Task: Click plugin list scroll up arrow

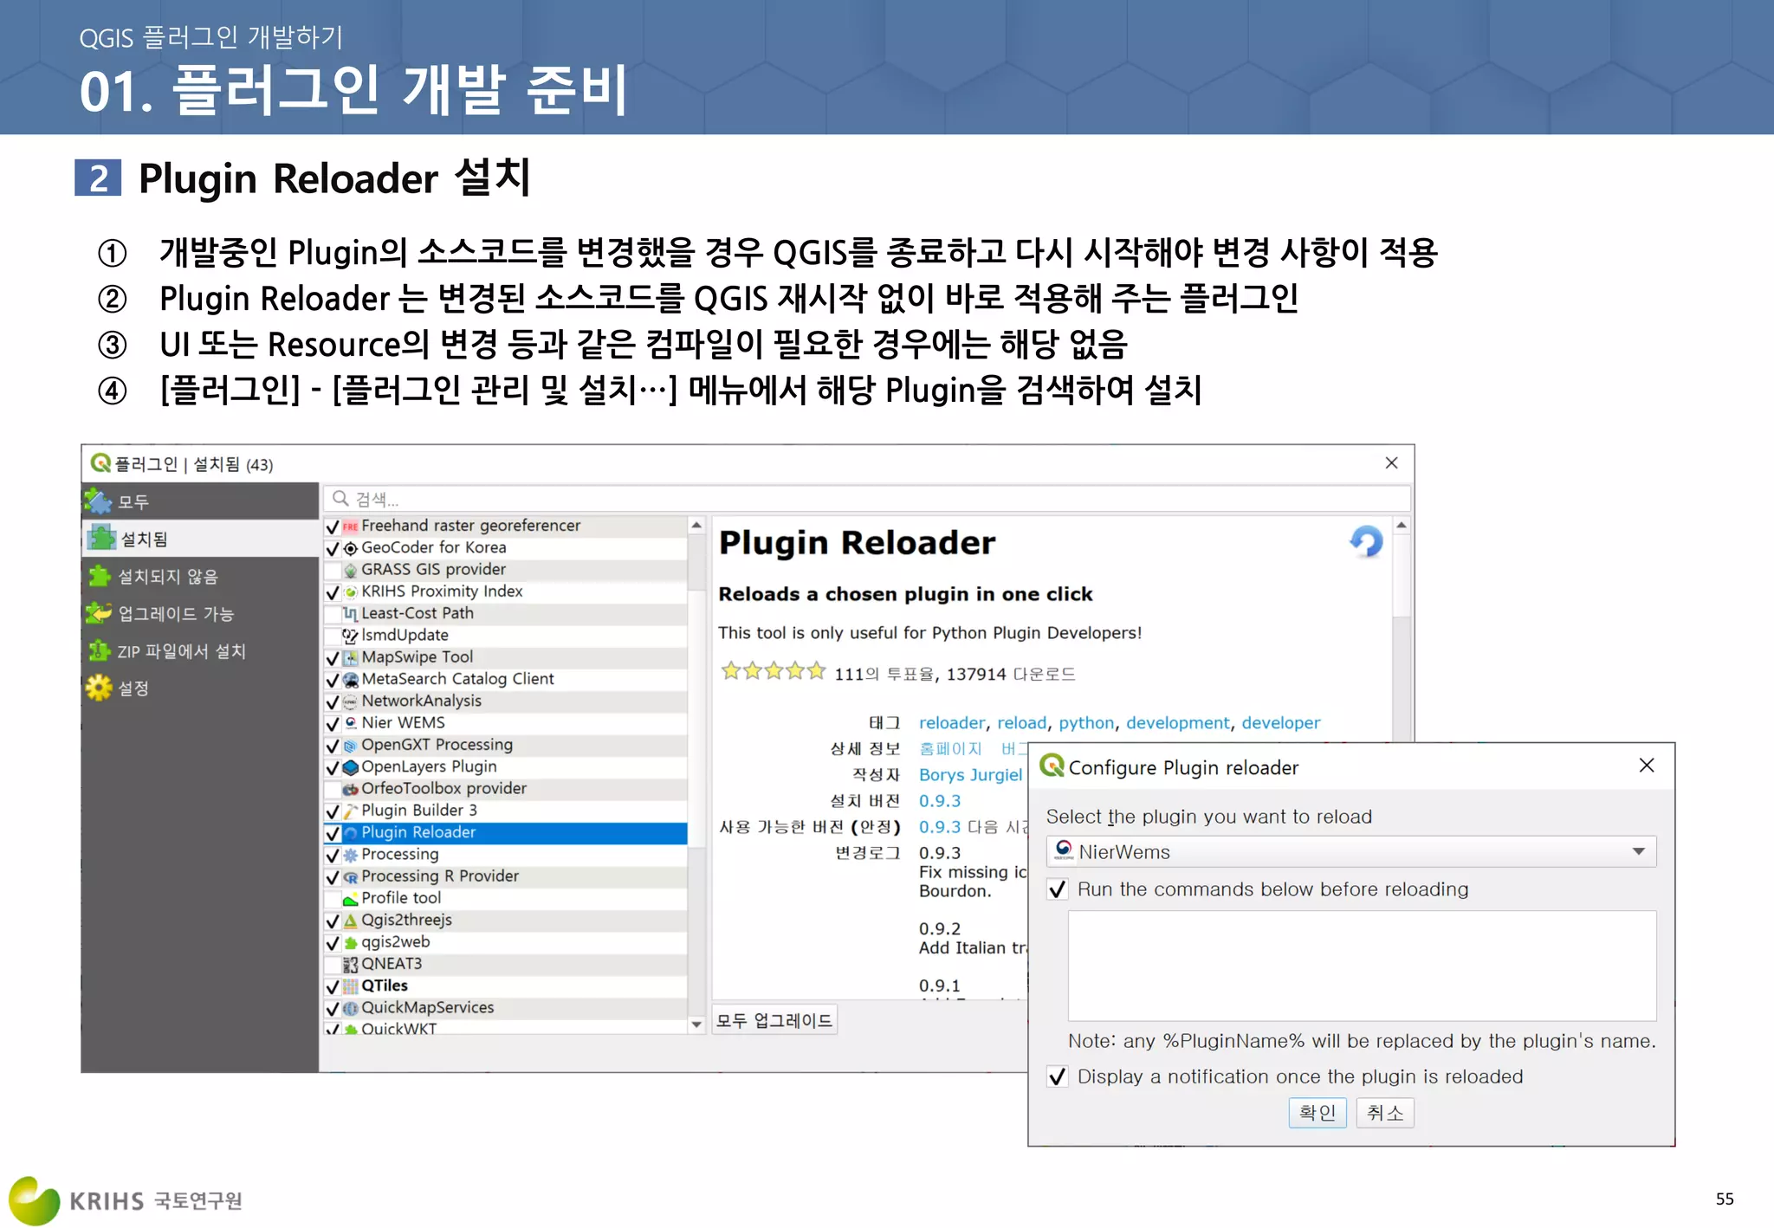Action: (696, 526)
